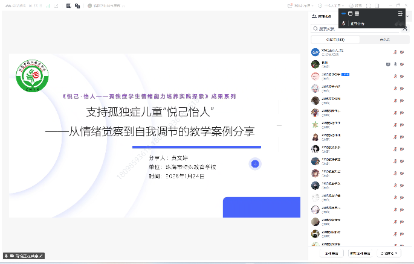Viewport: 414px width, 264px height.
Task: Mute the member whose microphone is active
Action: (x=395, y=64)
